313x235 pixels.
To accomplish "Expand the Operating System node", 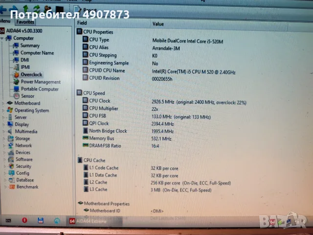I will [x=3, y=111].
